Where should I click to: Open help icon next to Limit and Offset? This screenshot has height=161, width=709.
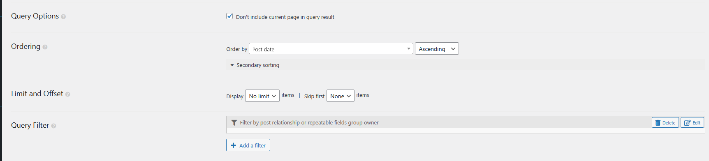(x=67, y=94)
